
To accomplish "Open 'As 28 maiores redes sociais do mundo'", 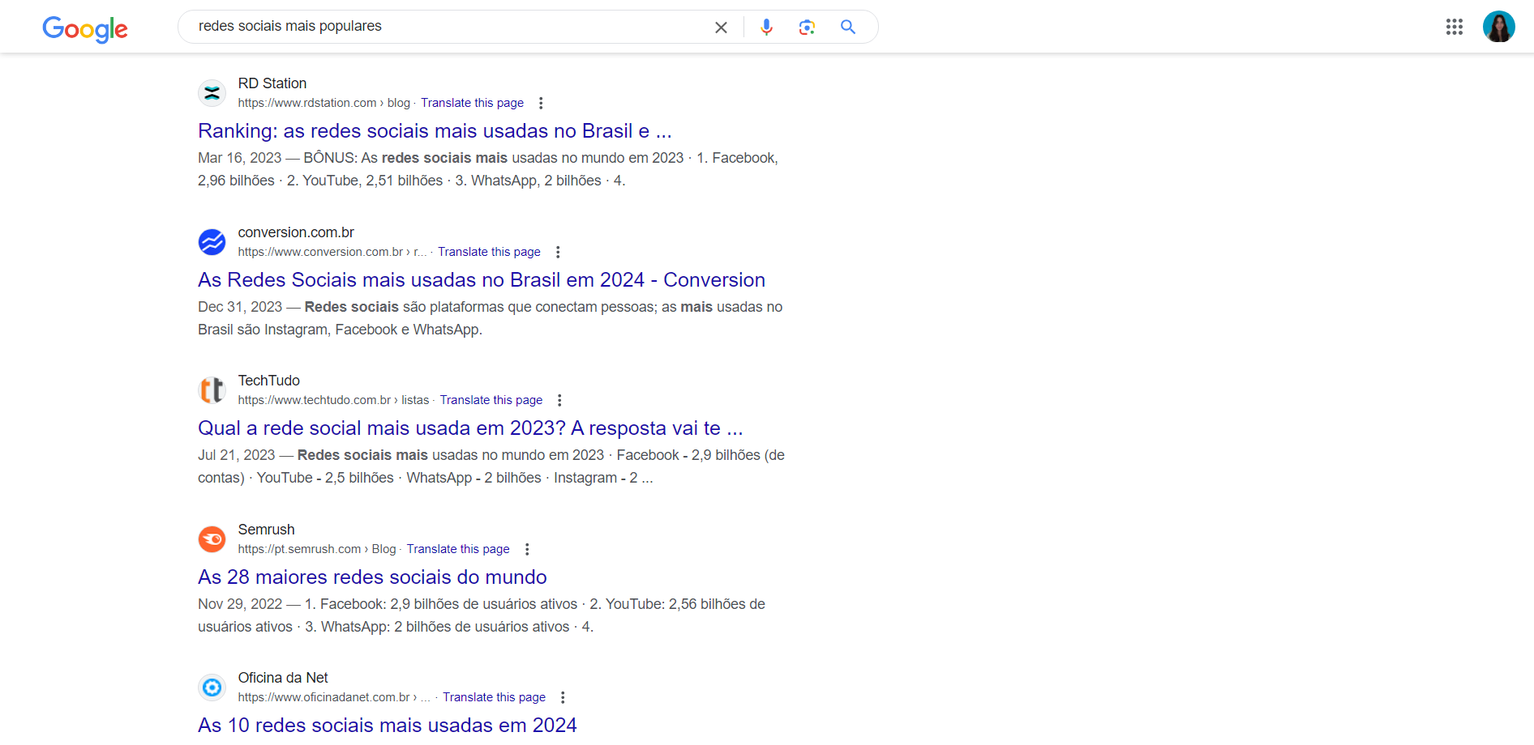I will coord(372,577).
